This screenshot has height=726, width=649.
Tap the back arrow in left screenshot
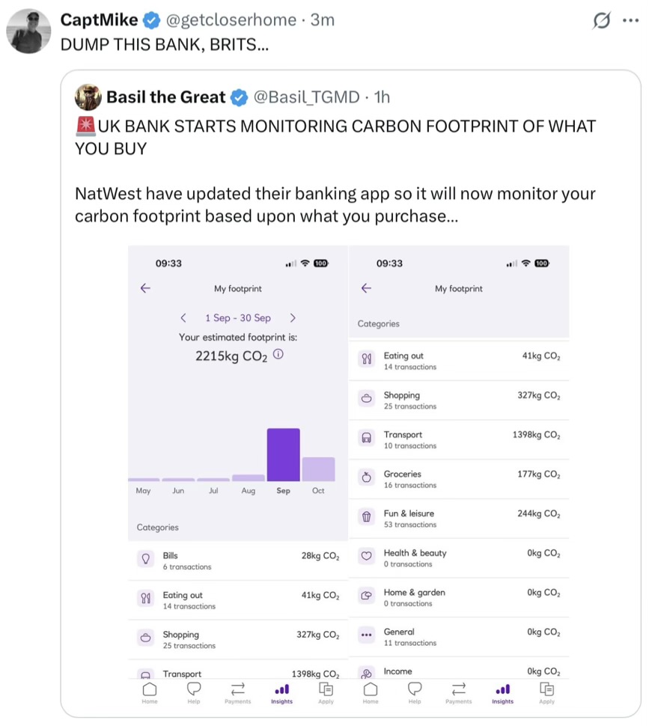145,288
